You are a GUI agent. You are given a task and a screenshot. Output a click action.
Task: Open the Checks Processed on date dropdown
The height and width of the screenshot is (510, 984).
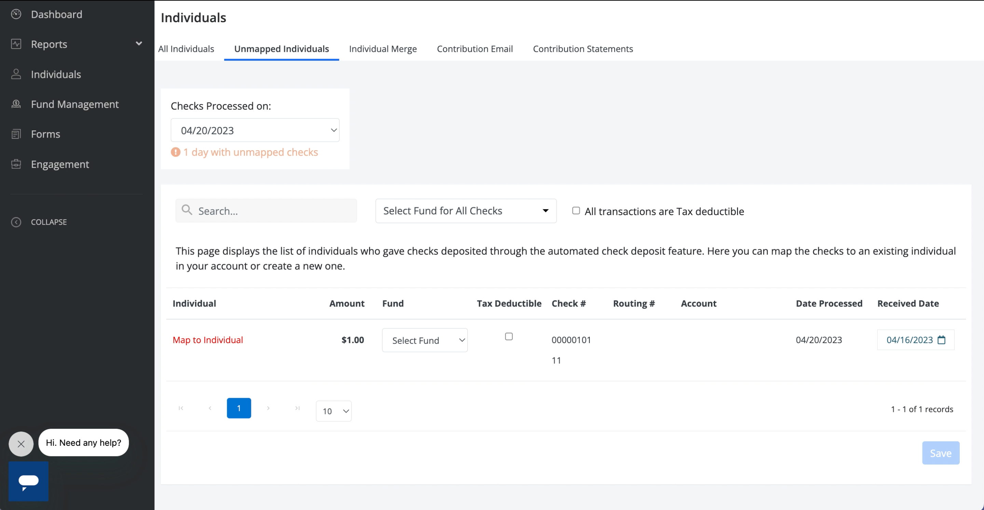click(255, 130)
